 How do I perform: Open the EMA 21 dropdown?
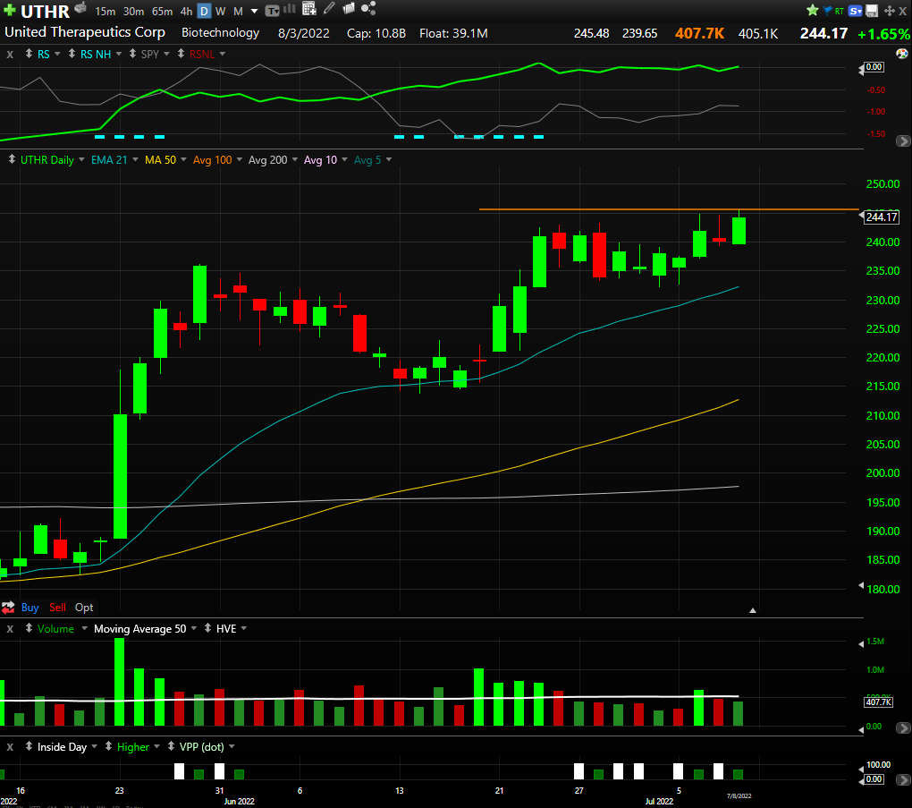(136, 159)
